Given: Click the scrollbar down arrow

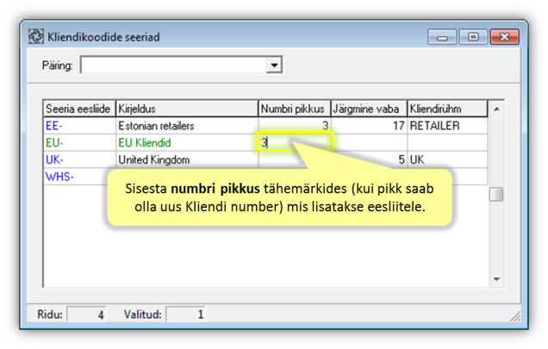Looking at the screenshot, I should click(496, 279).
